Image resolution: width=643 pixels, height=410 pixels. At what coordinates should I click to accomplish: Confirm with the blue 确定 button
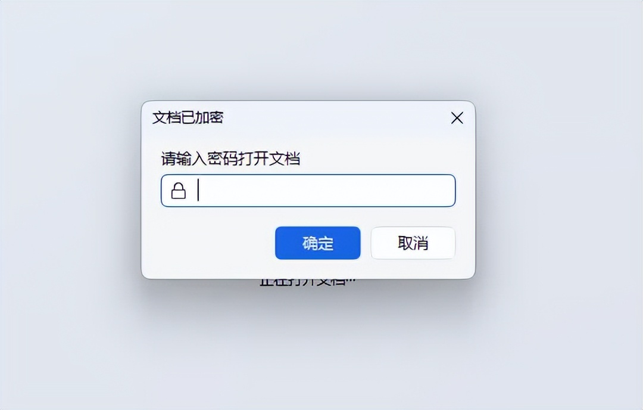click(x=318, y=243)
